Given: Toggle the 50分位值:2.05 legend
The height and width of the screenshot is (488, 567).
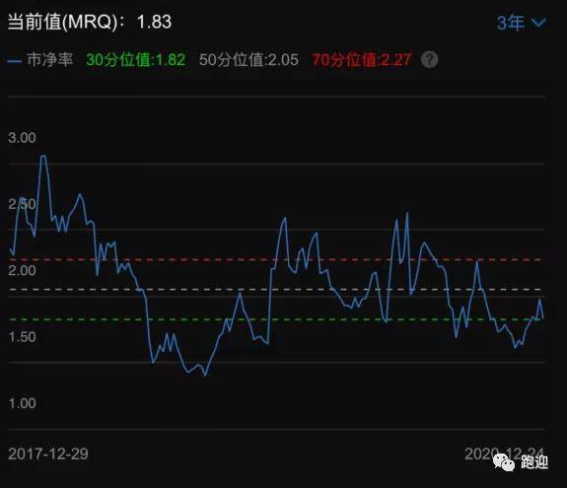Looking at the screenshot, I should 248,59.
